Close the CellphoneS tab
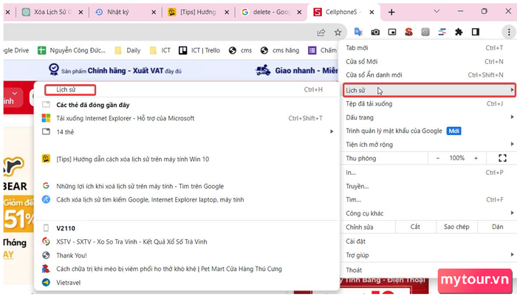The height and width of the screenshot is (299, 517). (x=372, y=13)
